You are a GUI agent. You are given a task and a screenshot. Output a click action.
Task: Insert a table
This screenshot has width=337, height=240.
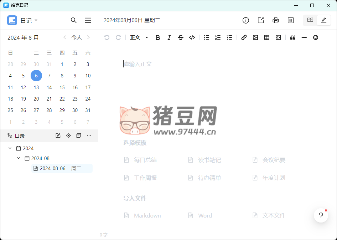click(267, 38)
